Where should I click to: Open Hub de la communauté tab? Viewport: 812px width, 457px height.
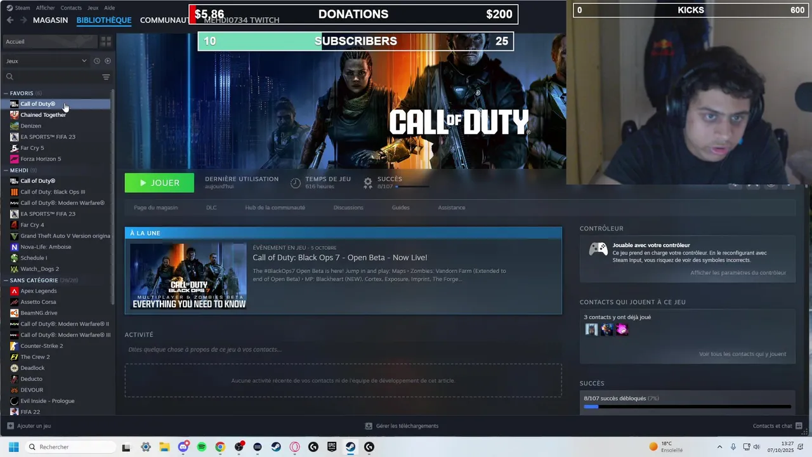click(x=275, y=208)
